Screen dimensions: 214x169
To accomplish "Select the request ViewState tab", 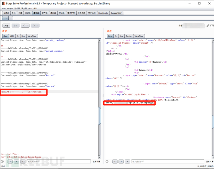I will pyautogui.click(x=32, y=36).
